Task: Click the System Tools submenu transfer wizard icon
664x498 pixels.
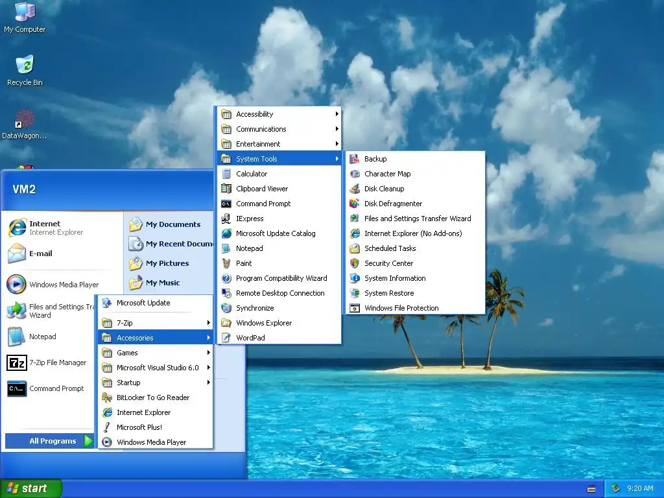Action: (x=355, y=219)
